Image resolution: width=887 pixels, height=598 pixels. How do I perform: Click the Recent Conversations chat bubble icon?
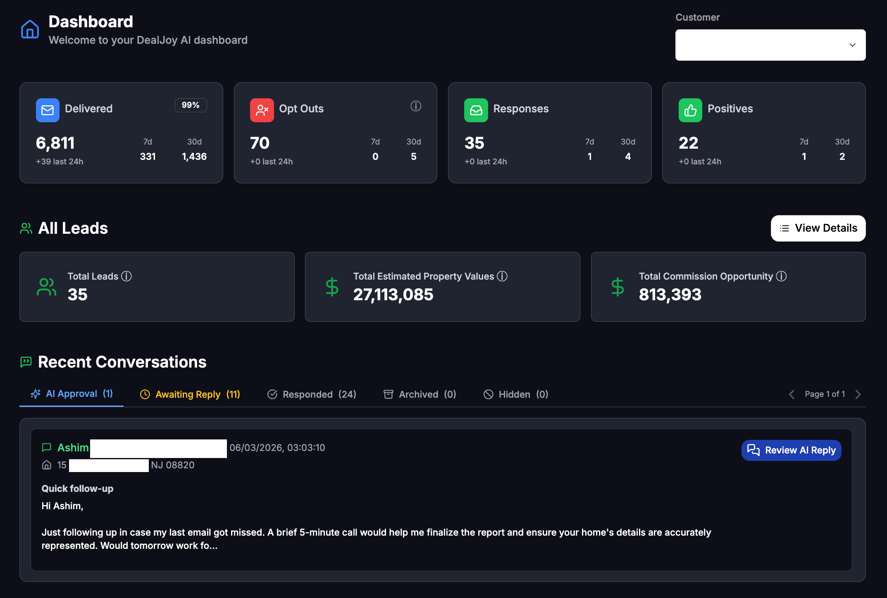(26, 362)
